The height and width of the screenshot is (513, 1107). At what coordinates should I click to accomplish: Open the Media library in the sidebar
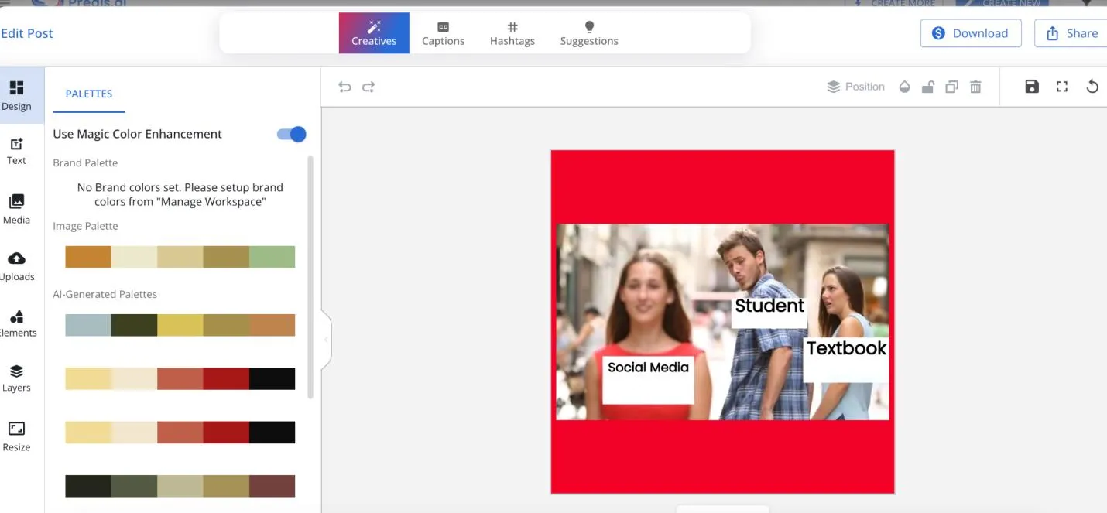(x=16, y=209)
